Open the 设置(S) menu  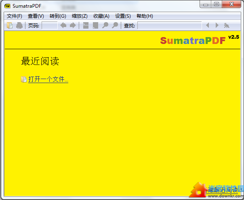123,16
